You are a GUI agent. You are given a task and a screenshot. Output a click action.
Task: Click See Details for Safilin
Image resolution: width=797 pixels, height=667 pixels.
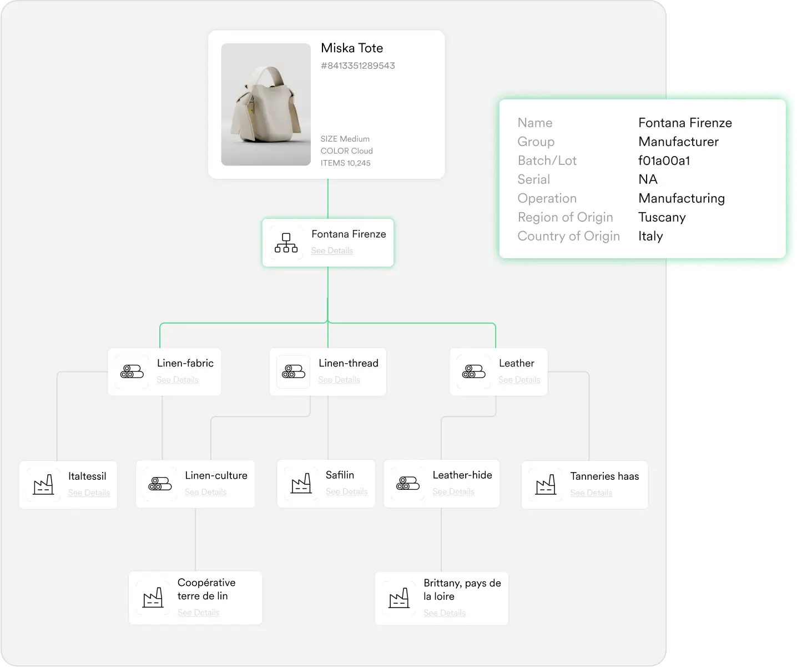[347, 492]
